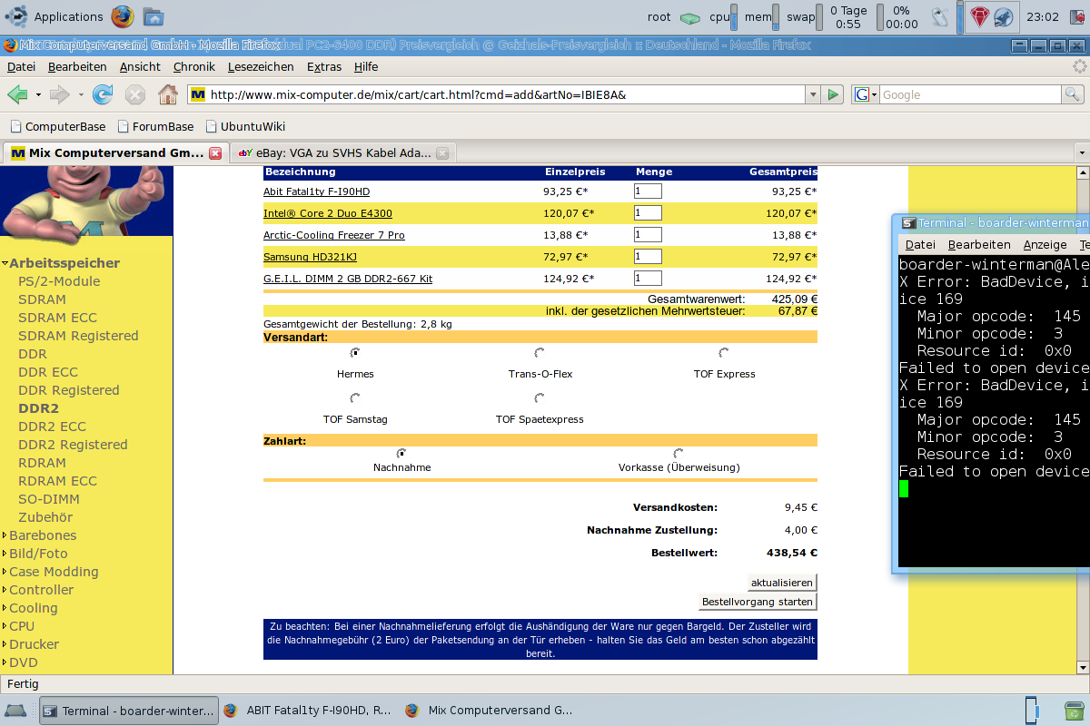The image size is (1090, 726).
Task: Click the cpu monitor bar in panel
Action: pyautogui.click(x=735, y=16)
